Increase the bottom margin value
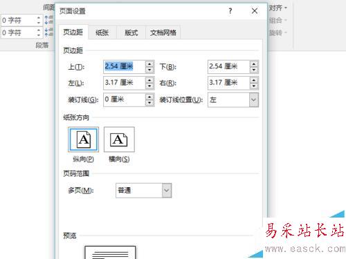The height and width of the screenshot is (259, 346). click(254, 64)
